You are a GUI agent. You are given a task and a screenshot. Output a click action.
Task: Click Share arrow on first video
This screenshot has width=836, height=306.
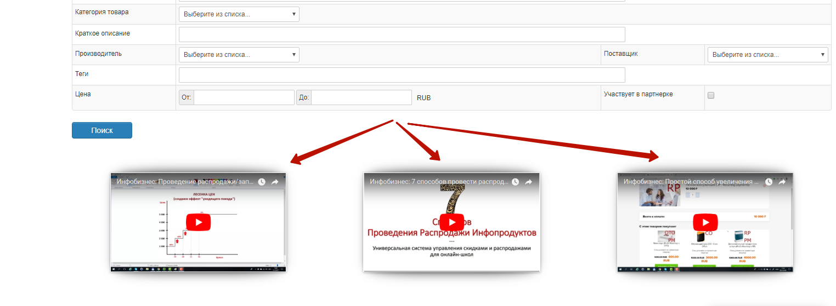(x=275, y=182)
